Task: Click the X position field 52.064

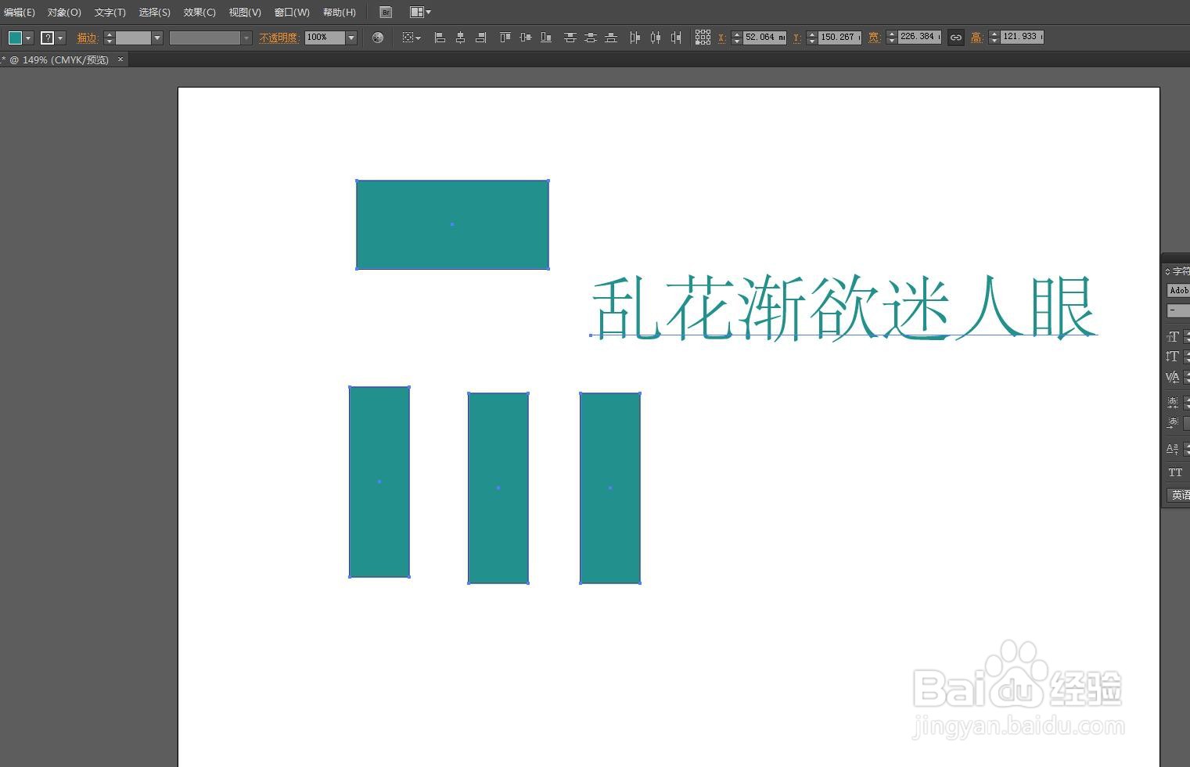Action: click(764, 37)
